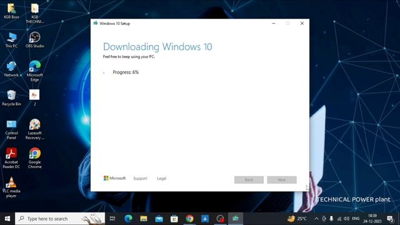Select the Lazesoft Recovery desktop shortcut
Image resolution: width=400 pixels, height=225 pixels.
click(x=35, y=129)
